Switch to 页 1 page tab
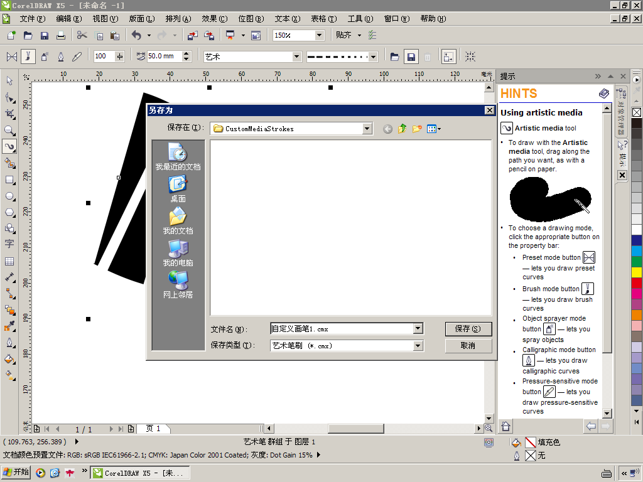 pos(153,429)
